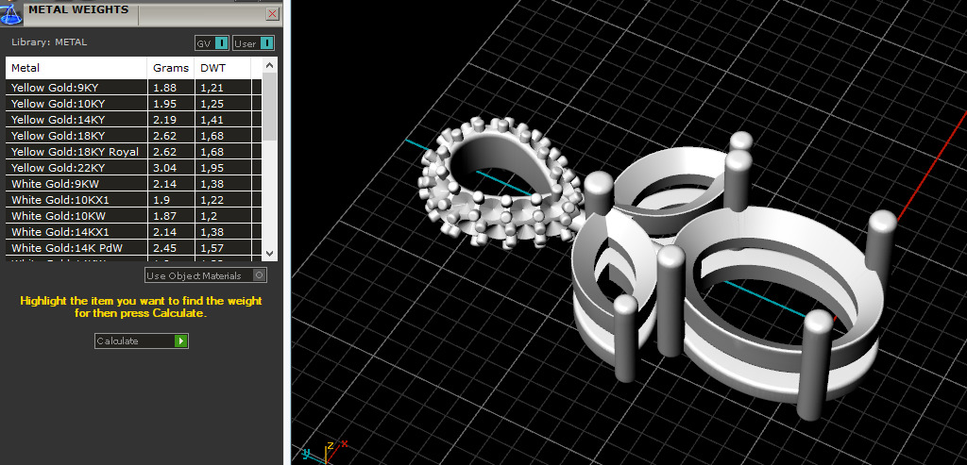Viewport: 967px width, 465px height.
Task: Click the metal list scroll up arrow
Action: pos(269,65)
